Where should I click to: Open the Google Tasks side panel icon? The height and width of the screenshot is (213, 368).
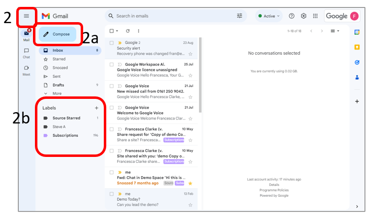point(357,62)
